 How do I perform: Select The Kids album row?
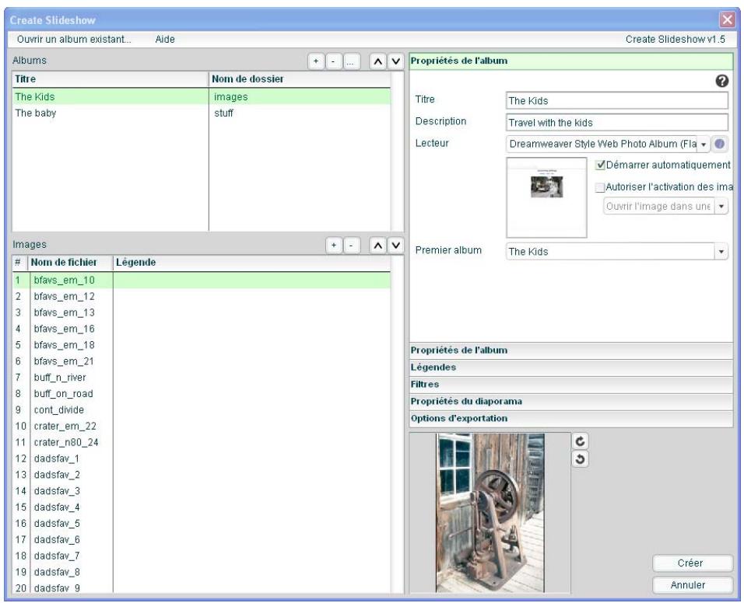click(x=202, y=96)
